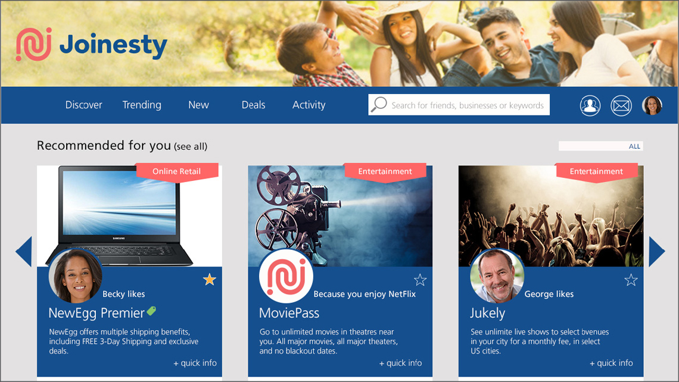
Task: Click the green deal tag icon
Action: click(151, 311)
